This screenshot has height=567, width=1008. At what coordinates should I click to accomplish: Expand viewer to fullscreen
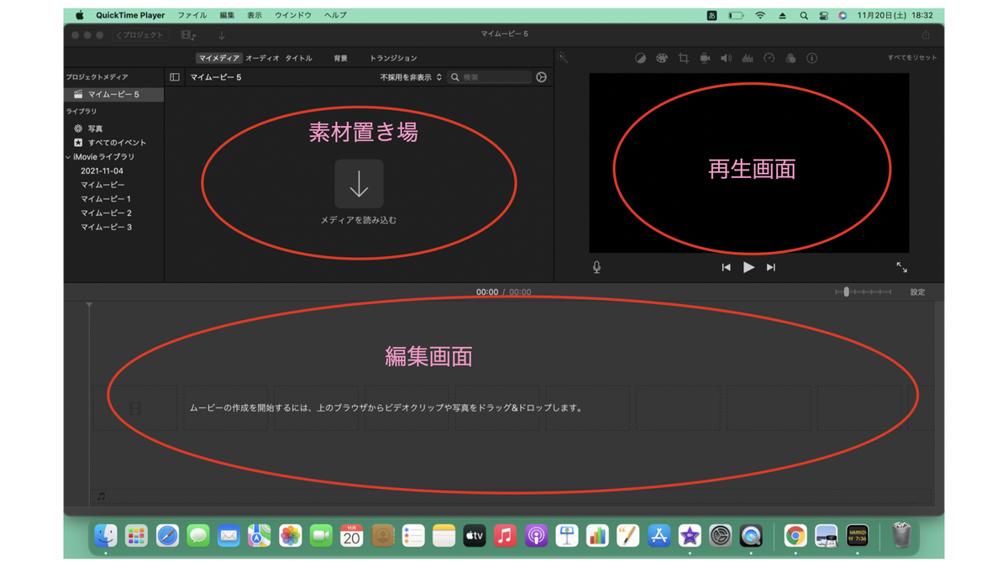click(x=901, y=267)
